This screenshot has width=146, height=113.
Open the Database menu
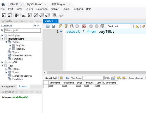pyautogui.click(x=42, y=9)
